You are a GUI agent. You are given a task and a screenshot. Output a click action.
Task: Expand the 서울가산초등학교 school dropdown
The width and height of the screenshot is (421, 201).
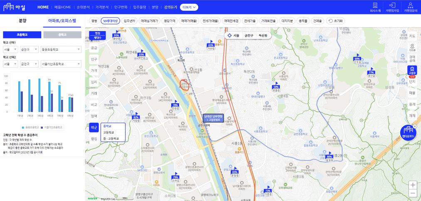[x=61, y=64]
